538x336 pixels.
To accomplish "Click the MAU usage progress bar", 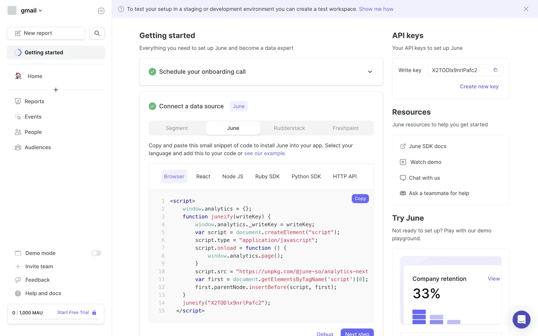I will (x=56, y=319).
